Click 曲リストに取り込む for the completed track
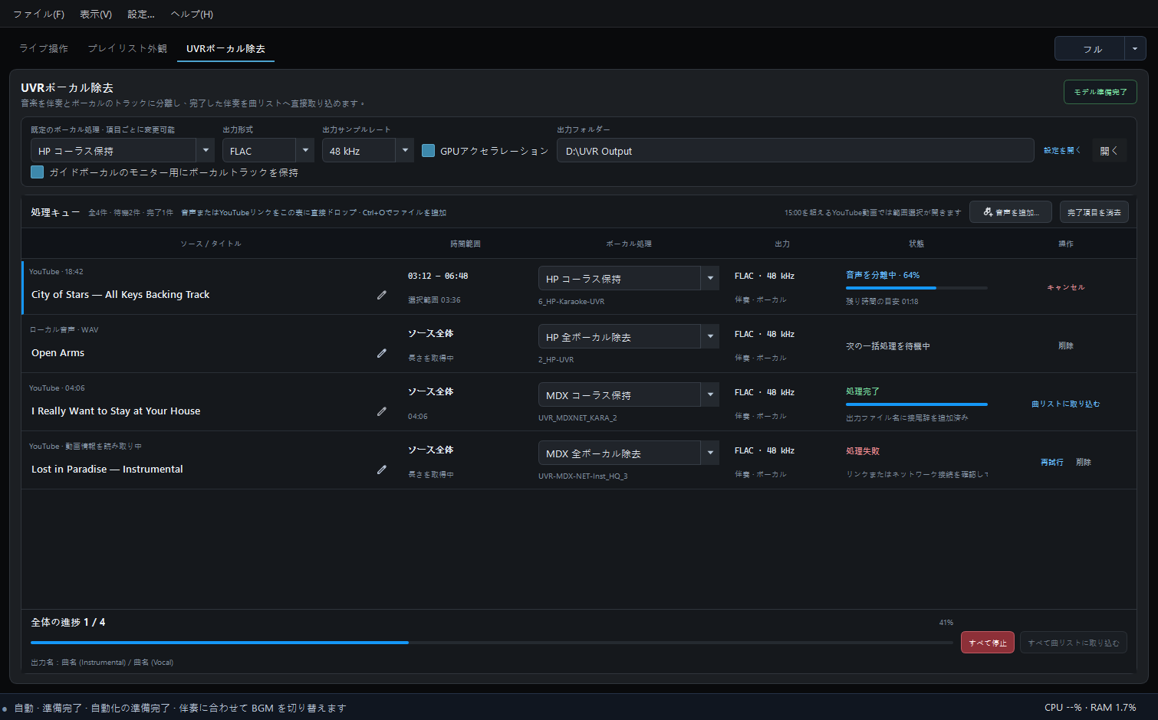 [1066, 404]
